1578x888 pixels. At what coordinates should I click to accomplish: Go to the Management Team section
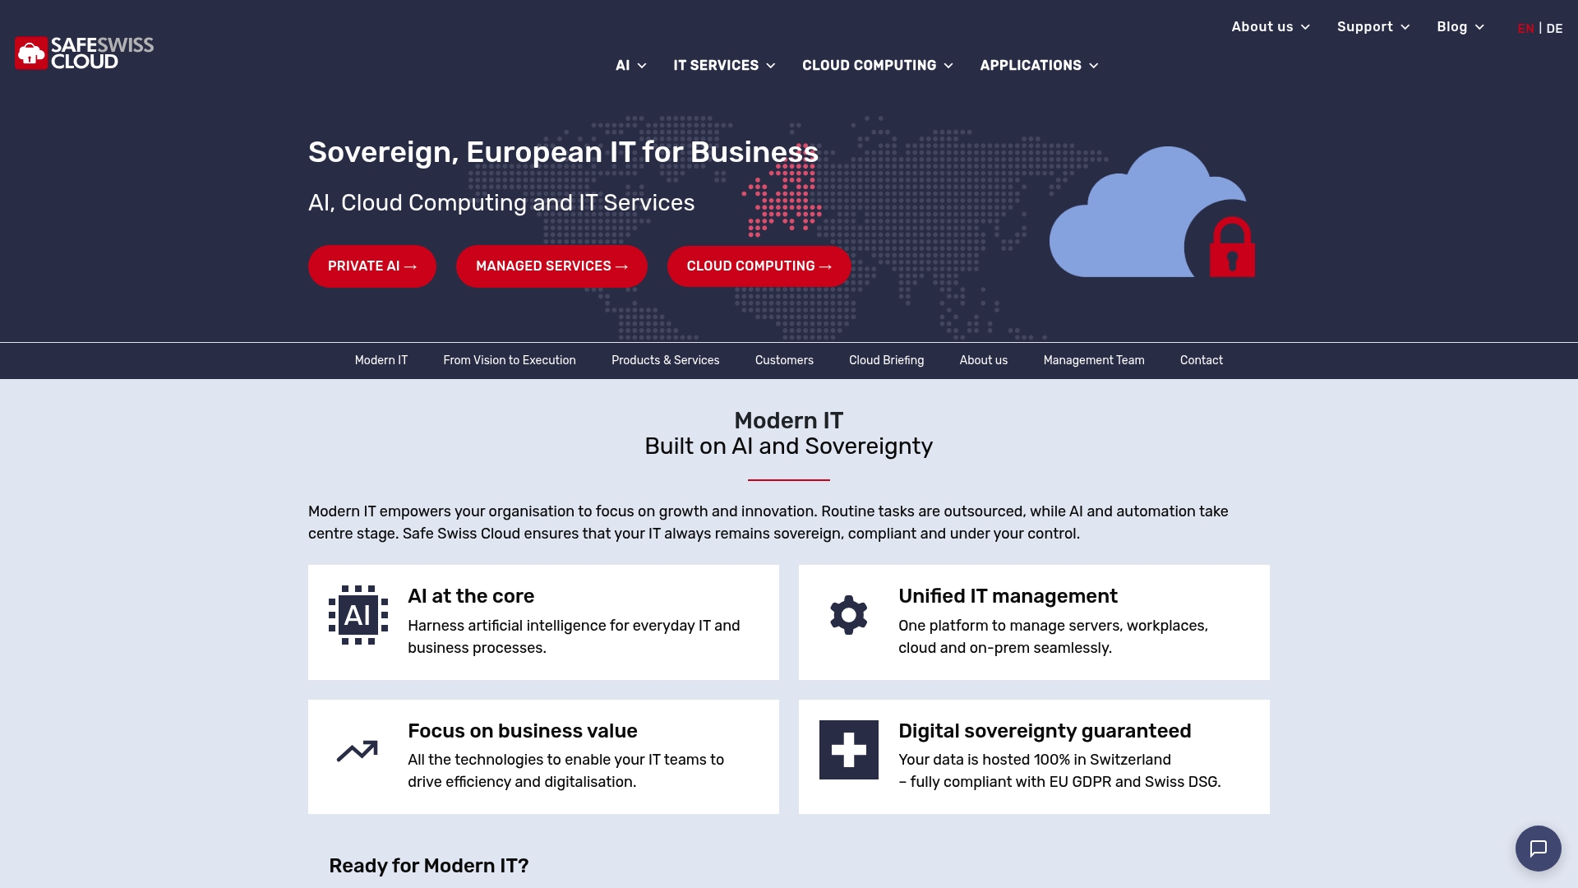pos(1094,360)
